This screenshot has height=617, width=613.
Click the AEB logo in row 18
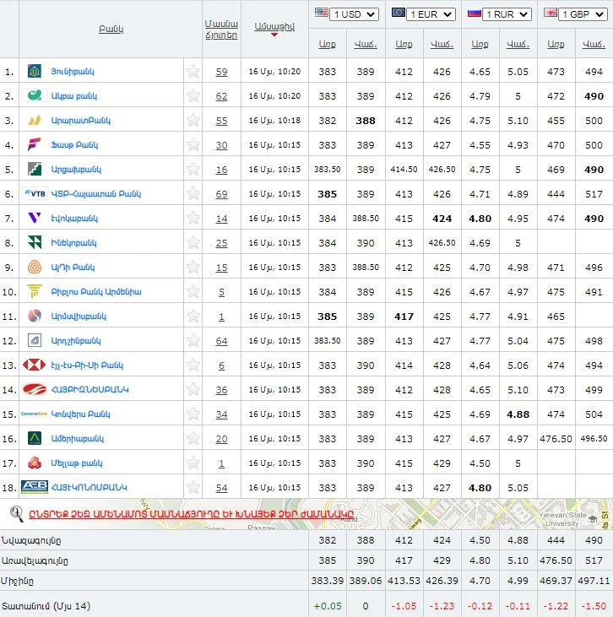click(x=35, y=487)
